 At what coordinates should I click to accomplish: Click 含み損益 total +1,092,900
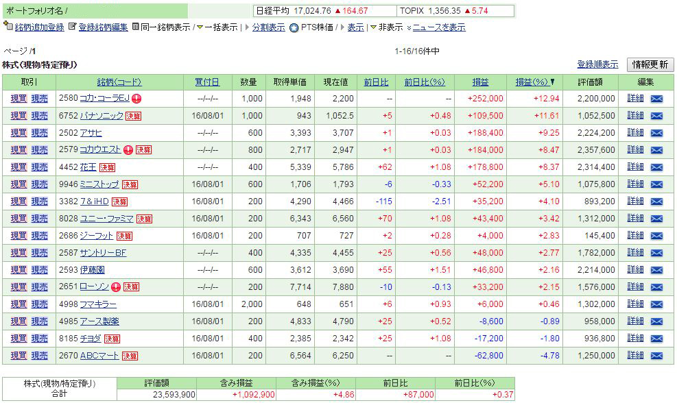tap(253, 394)
